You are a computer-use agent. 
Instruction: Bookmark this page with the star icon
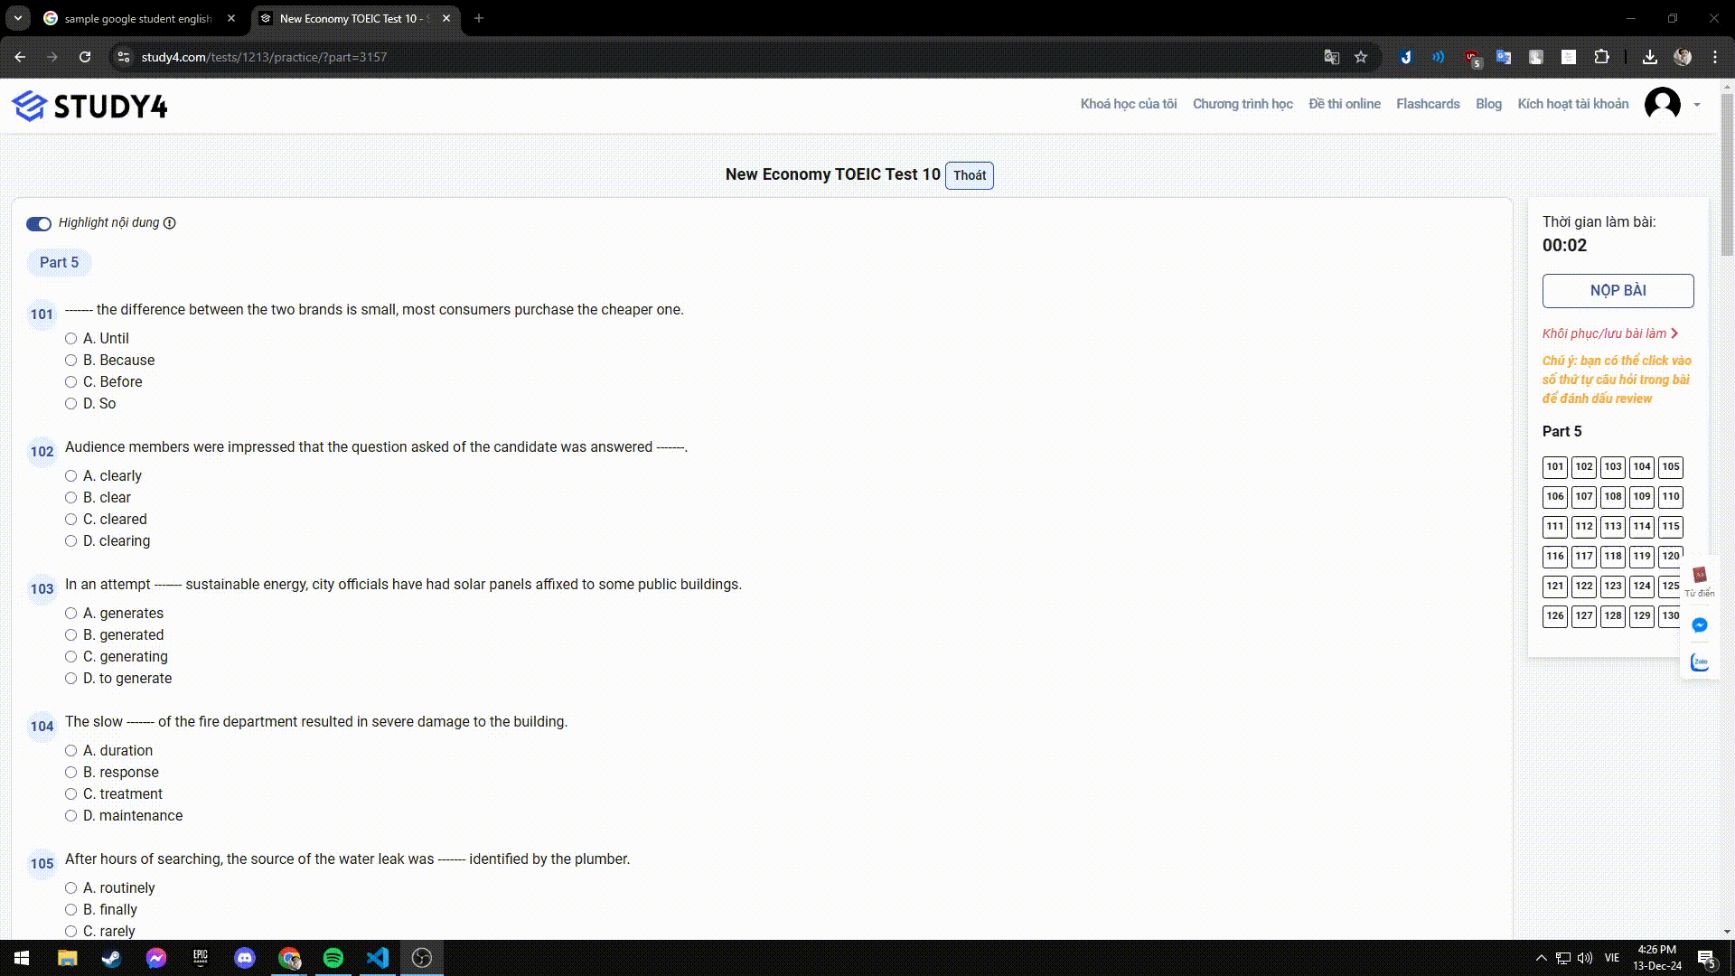click(x=1361, y=56)
